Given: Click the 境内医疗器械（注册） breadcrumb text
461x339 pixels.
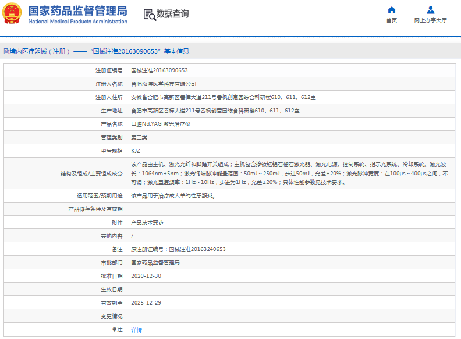Looking at the screenshot, I should (x=40, y=51).
